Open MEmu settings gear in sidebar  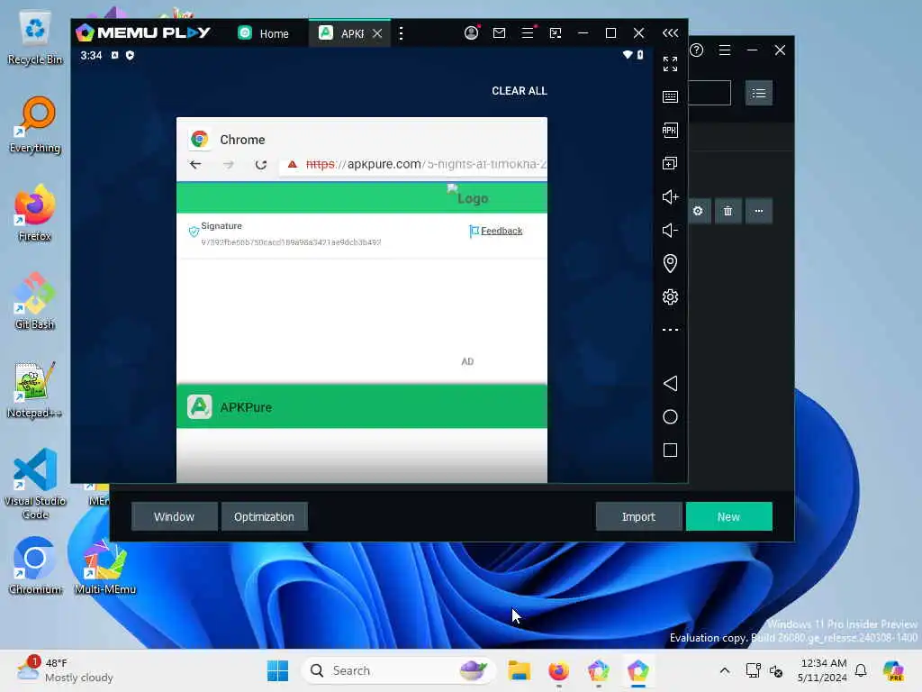[670, 296]
